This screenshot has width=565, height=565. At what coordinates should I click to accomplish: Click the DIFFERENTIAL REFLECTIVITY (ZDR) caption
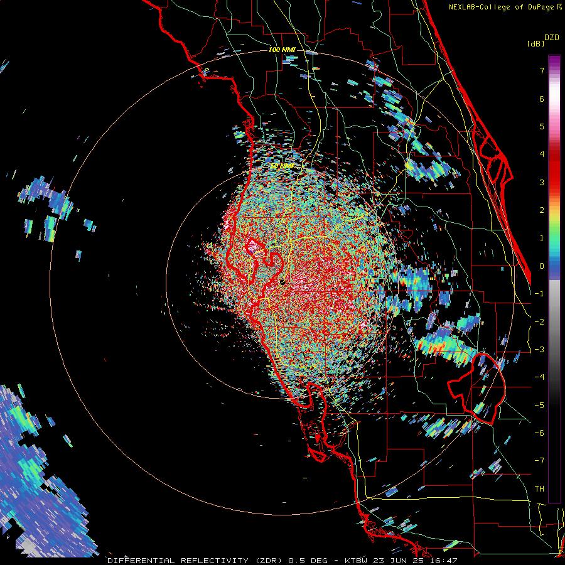(x=196, y=561)
